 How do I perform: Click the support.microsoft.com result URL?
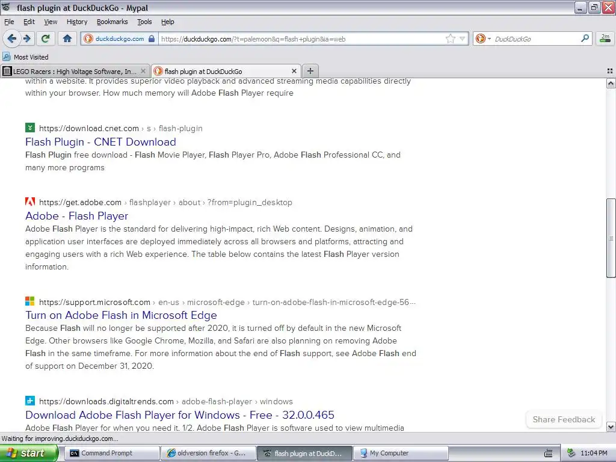227,302
